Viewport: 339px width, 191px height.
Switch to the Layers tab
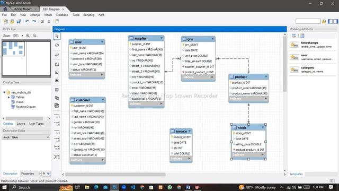21,124
